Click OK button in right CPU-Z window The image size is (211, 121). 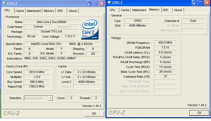pos(199,113)
